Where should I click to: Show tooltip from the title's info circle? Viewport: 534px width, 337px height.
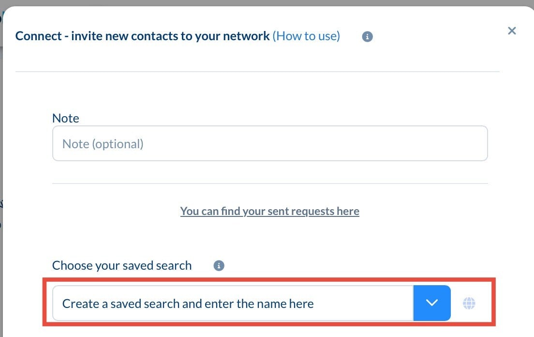pyautogui.click(x=368, y=37)
